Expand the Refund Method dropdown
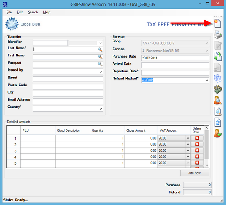Viewport: 226px width, 205px height. pyautogui.click(x=207, y=80)
